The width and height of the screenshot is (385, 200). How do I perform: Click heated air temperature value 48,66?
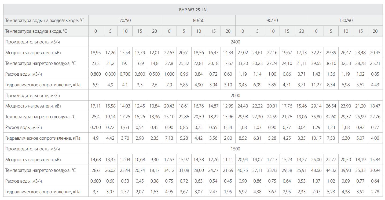click(316, 170)
